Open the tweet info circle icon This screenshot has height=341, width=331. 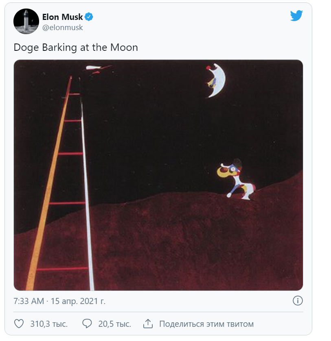click(x=298, y=301)
